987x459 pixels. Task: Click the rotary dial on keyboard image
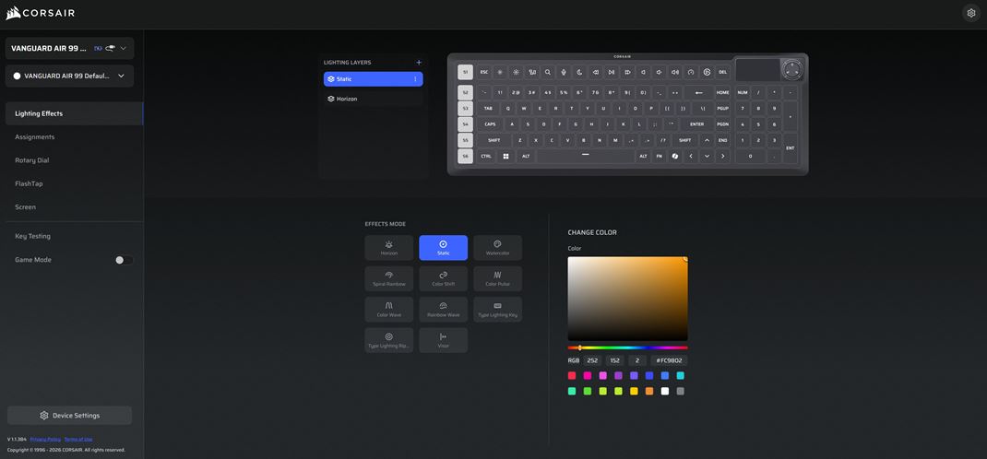791,70
